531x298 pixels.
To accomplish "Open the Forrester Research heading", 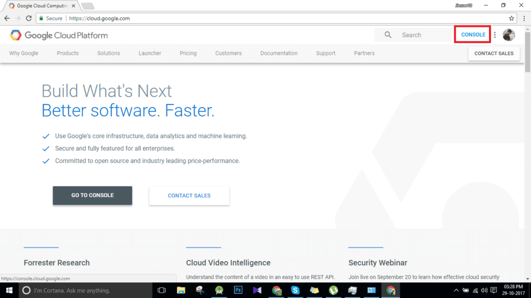I will pos(57,262).
